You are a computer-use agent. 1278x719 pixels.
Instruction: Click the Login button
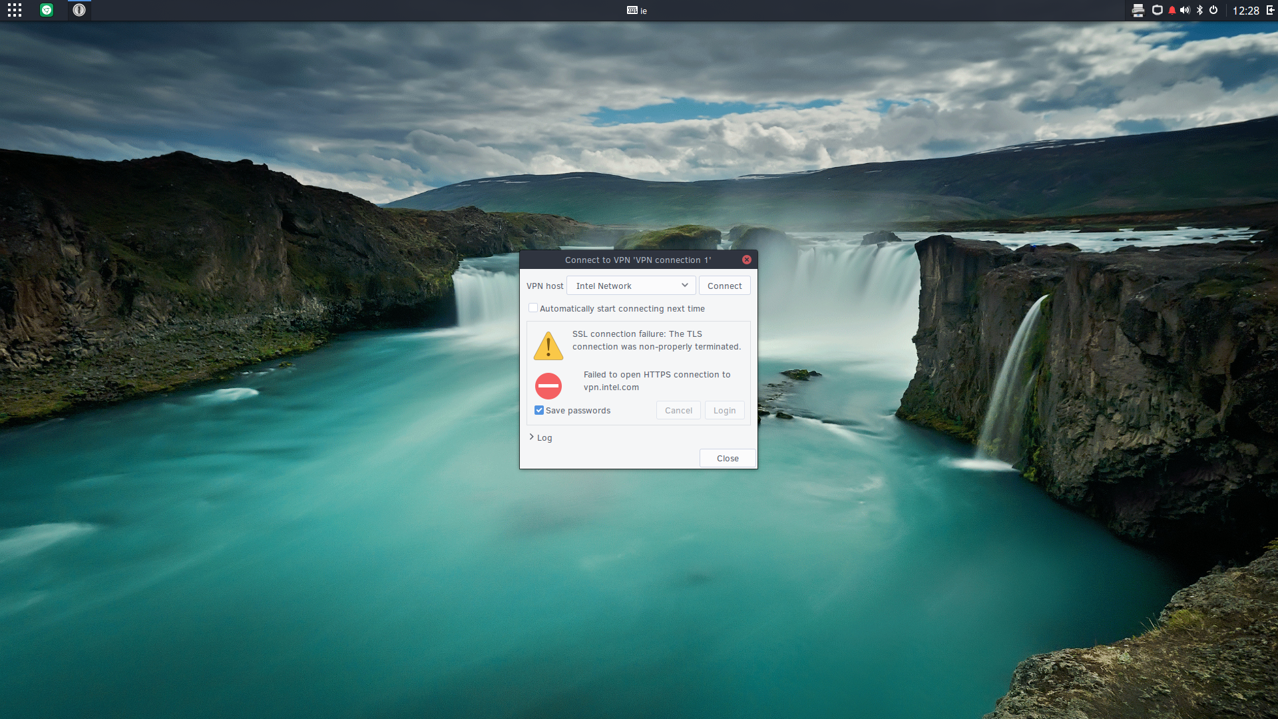click(724, 410)
